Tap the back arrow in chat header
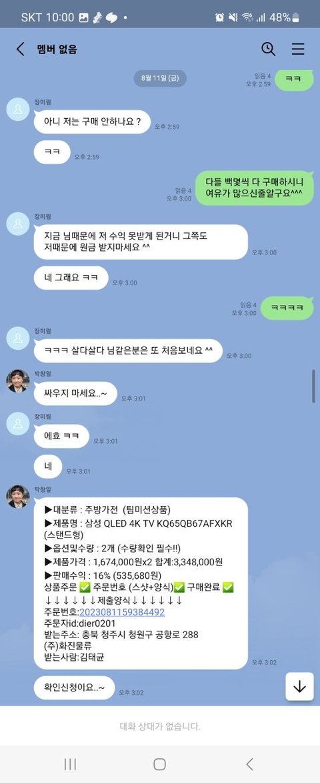This screenshot has height=783, width=320. [x=20, y=49]
